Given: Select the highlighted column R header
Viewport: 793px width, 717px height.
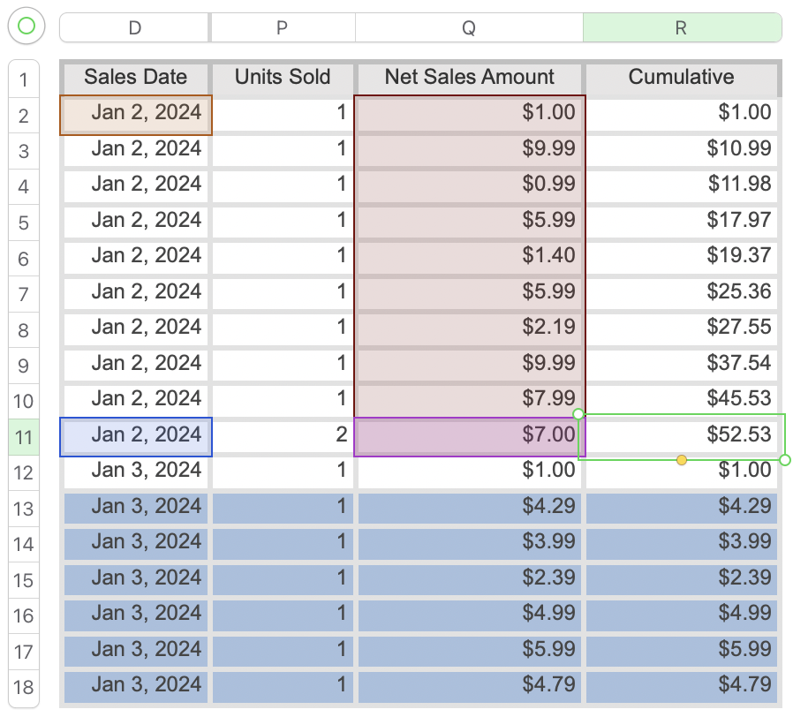Looking at the screenshot, I should click(x=681, y=27).
